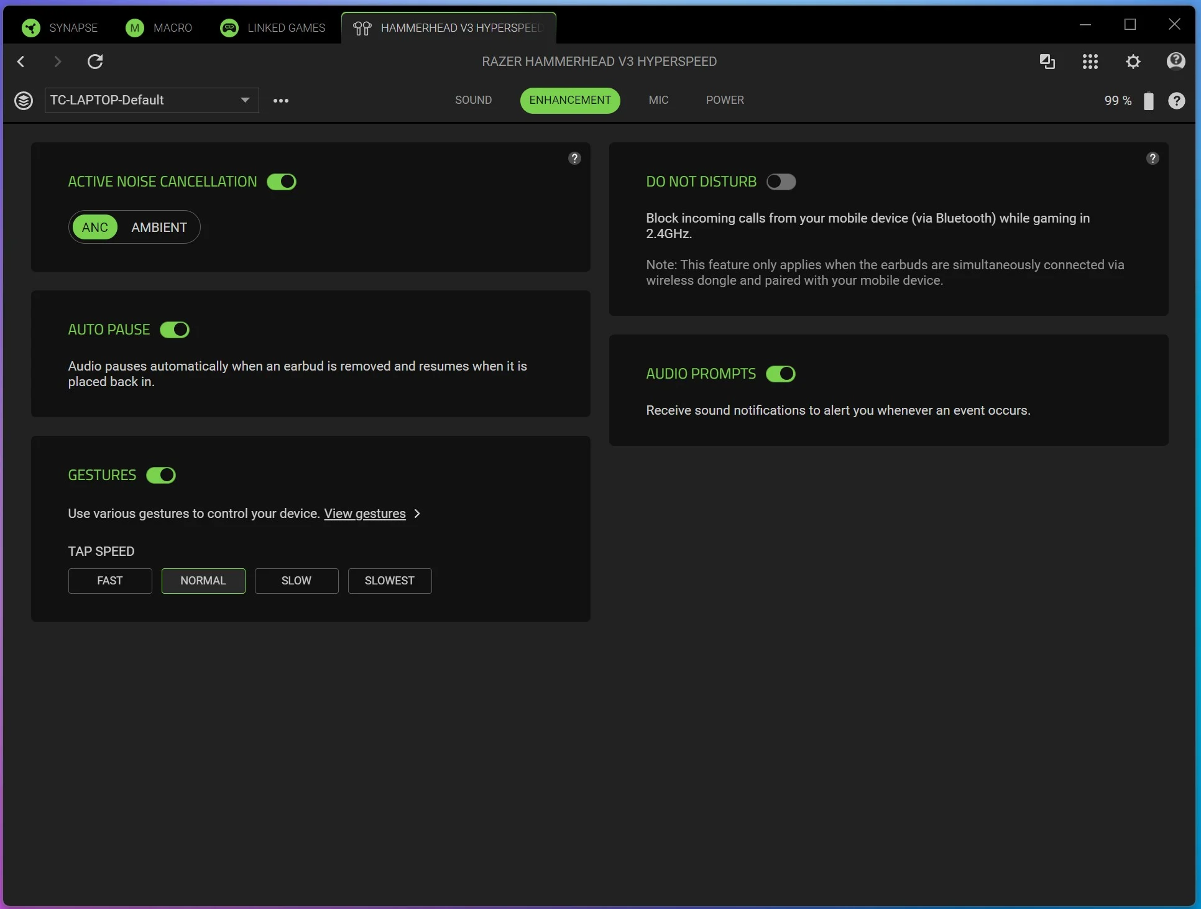Open the View gestures link
This screenshot has height=909, width=1201.
365,514
